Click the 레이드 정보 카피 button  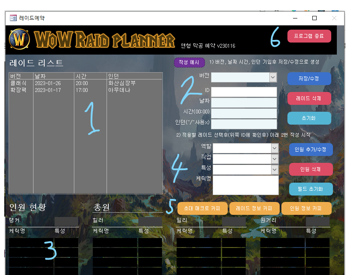[x=254, y=208]
